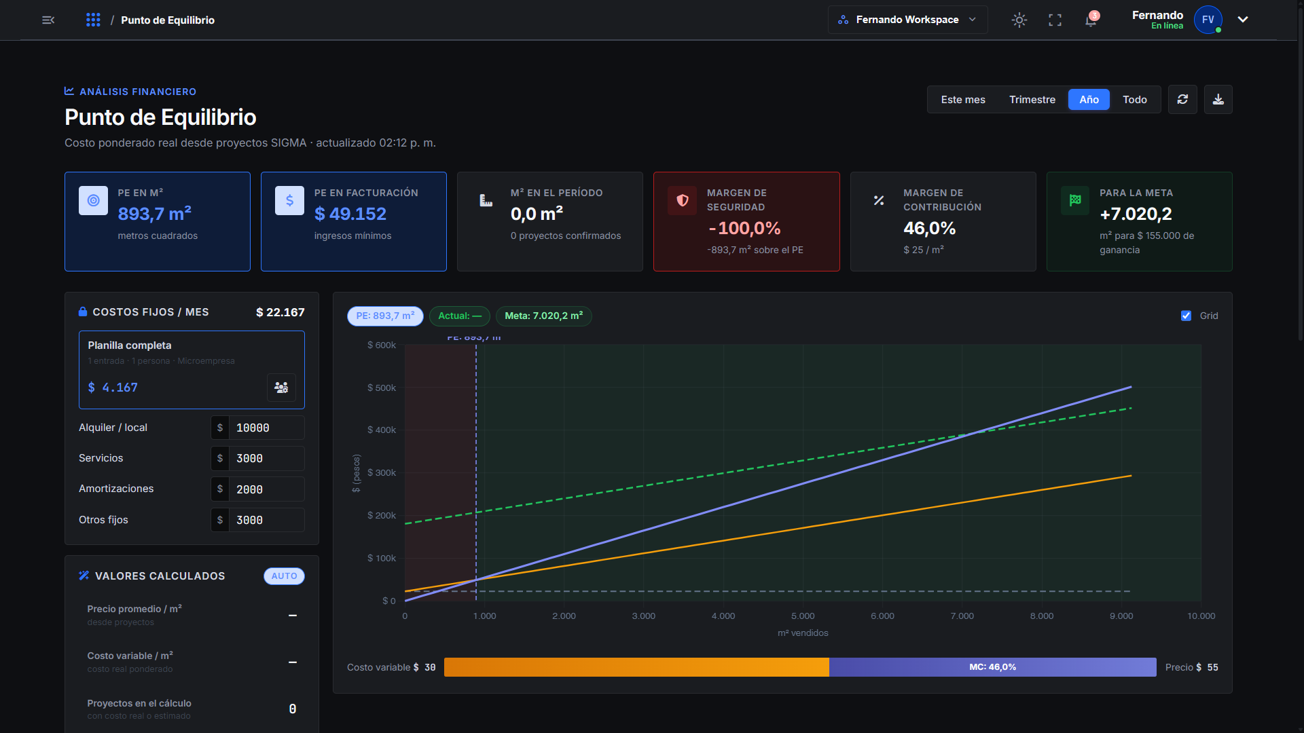This screenshot has width=1304, height=733.
Task: Download report via export icon
Action: pos(1218,99)
